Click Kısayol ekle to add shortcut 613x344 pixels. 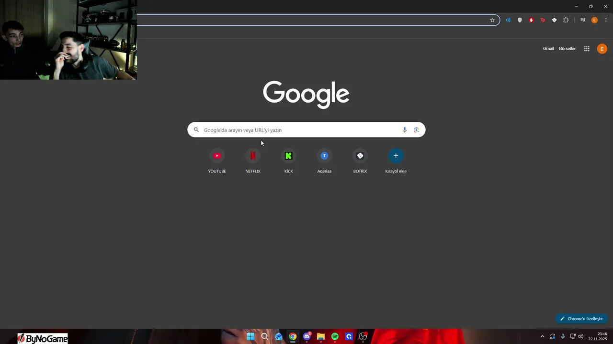click(396, 161)
